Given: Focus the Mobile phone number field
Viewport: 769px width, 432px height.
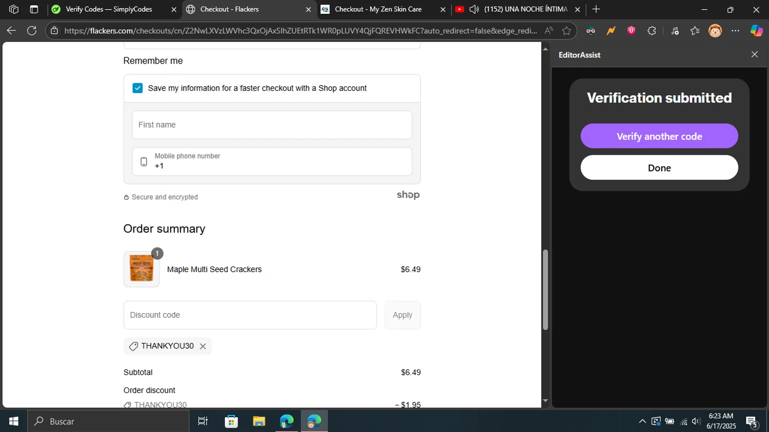Looking at the screenshot, I should coord(272,161).
